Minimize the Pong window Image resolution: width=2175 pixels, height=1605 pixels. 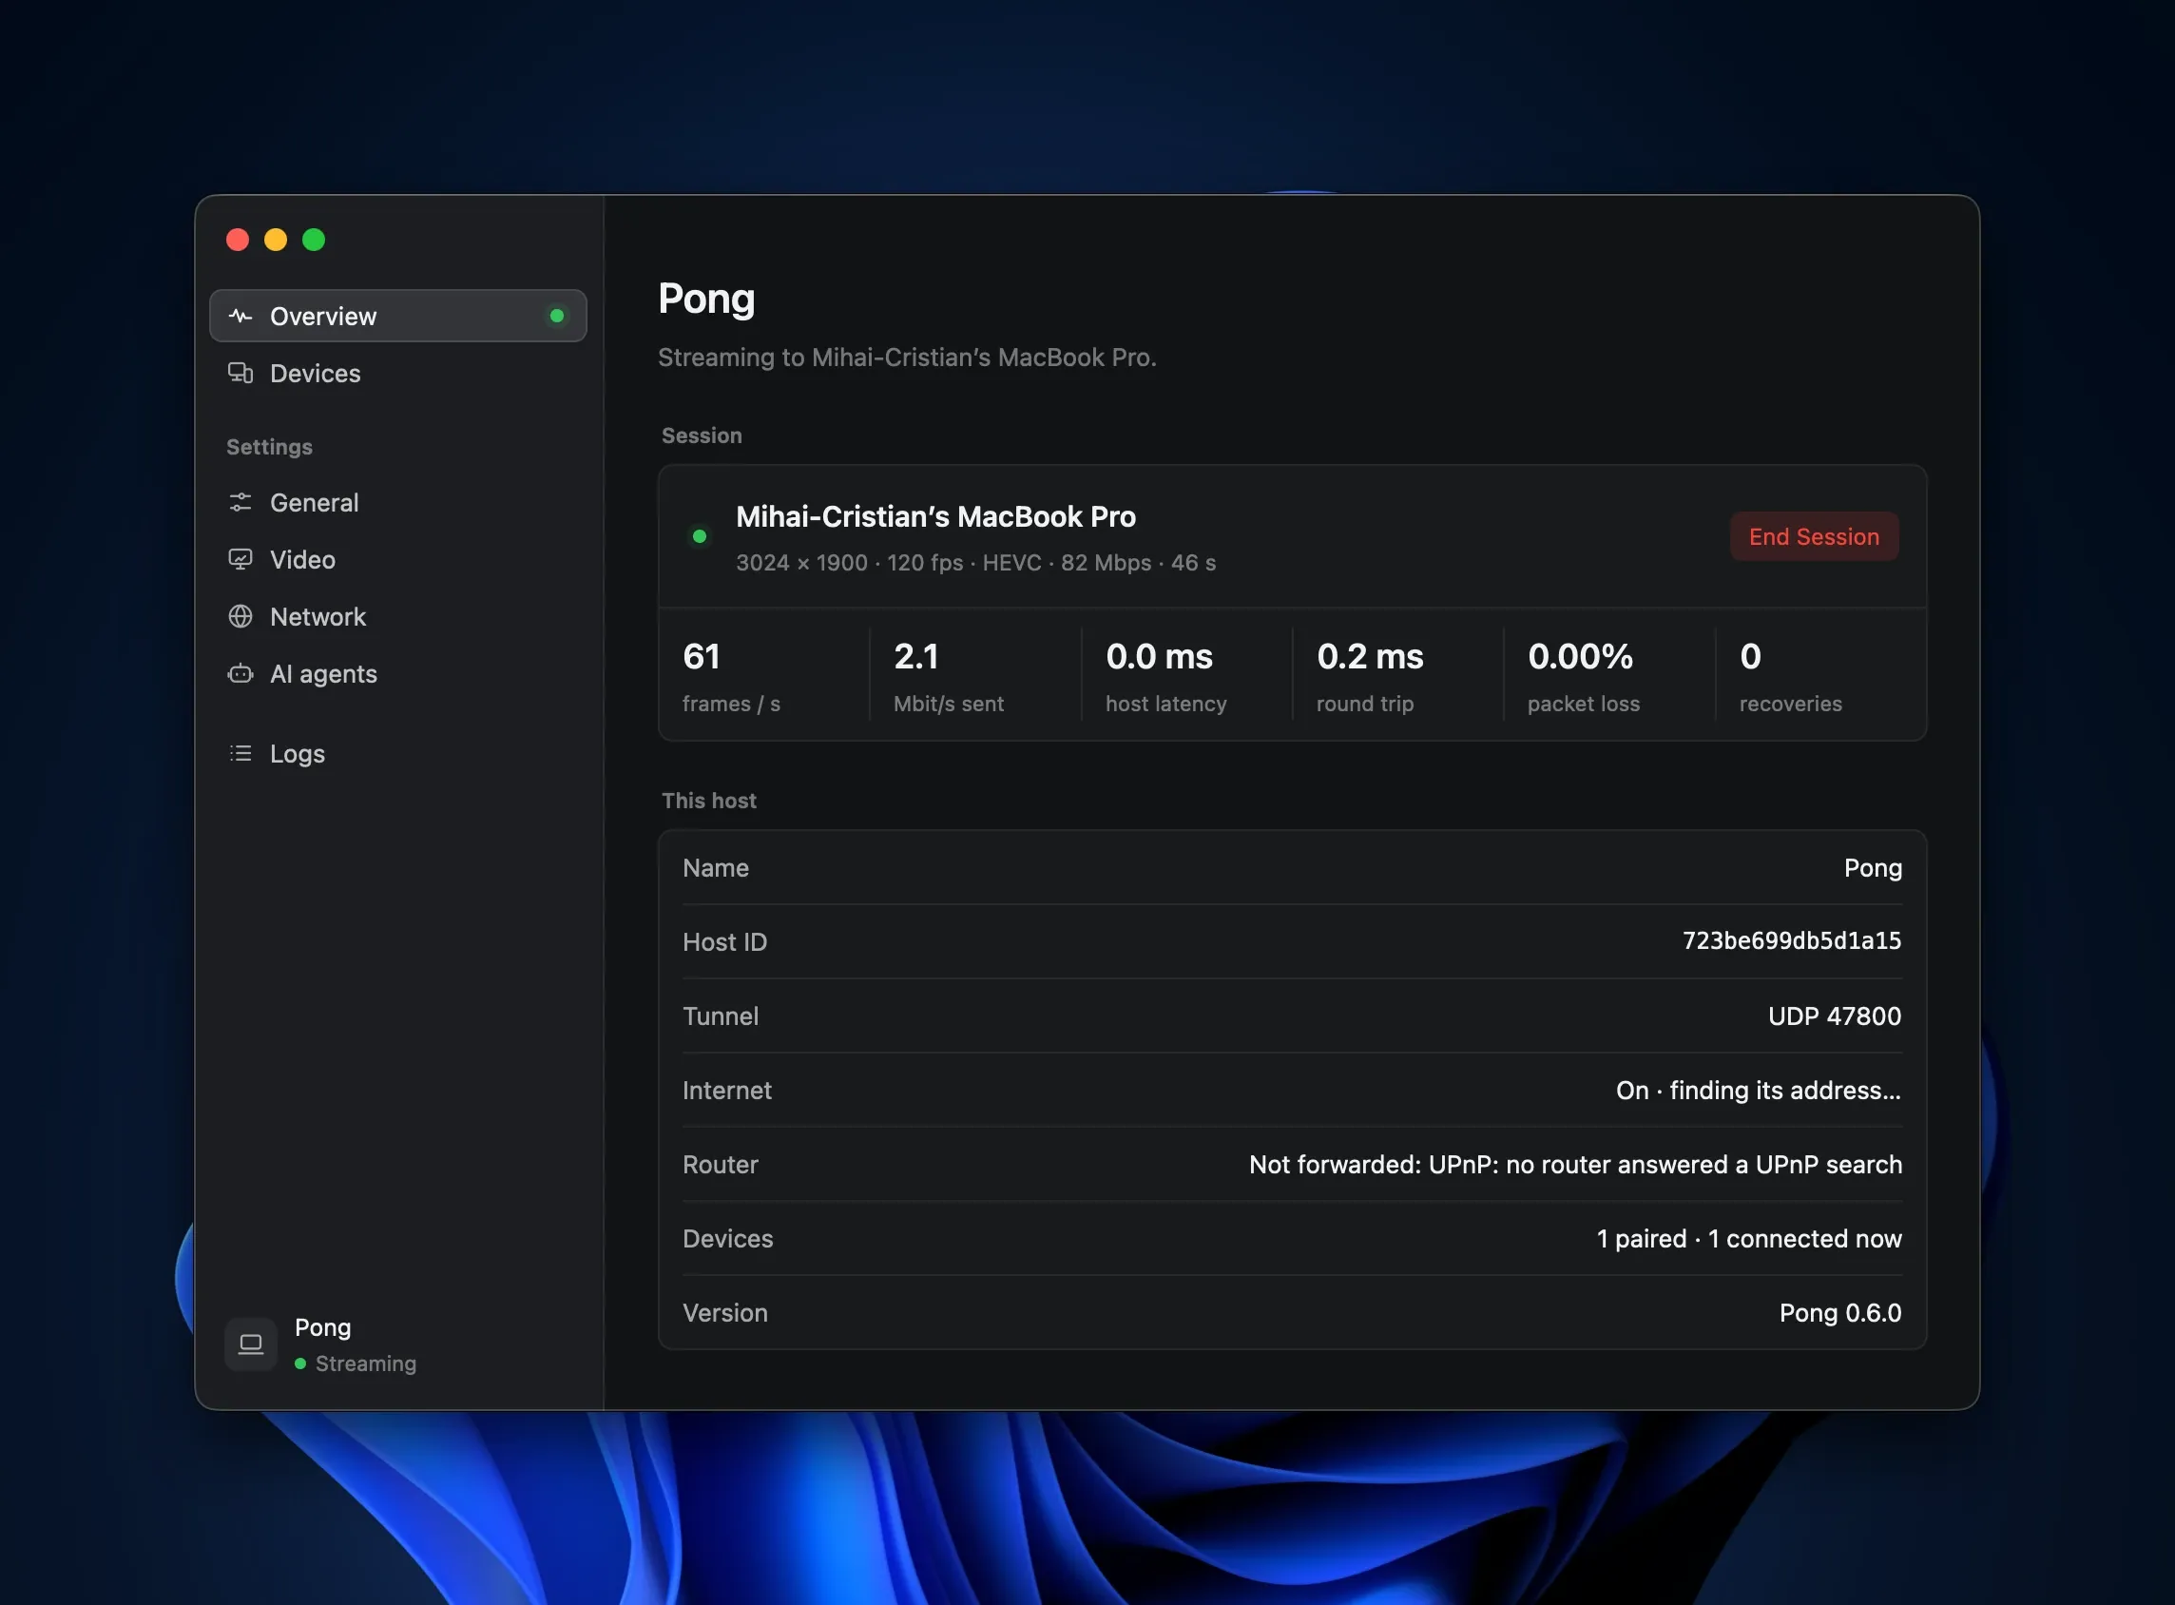coord(276,240)
